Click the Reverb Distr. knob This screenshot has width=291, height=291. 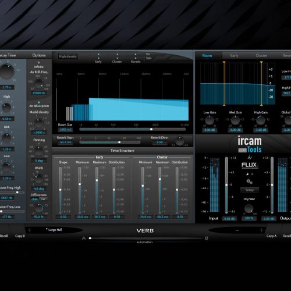pyautogui.click(x=180, y=141)
